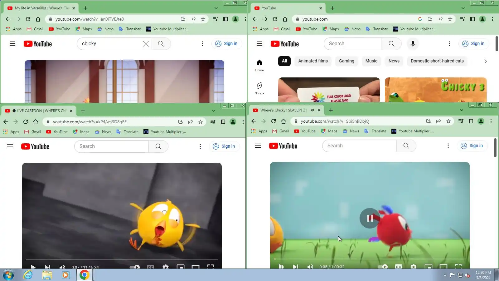This screenshot has height=281, width=499.
Task: Select the Gaming category chip
Action: tap(346, 61)
